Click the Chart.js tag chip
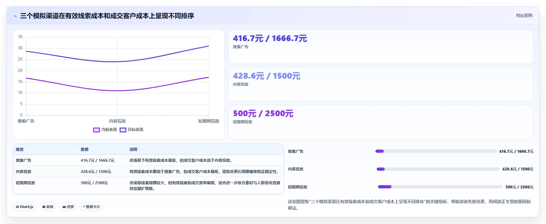The height and width of the screenshot is (224, 546). [x=24, y=207]
